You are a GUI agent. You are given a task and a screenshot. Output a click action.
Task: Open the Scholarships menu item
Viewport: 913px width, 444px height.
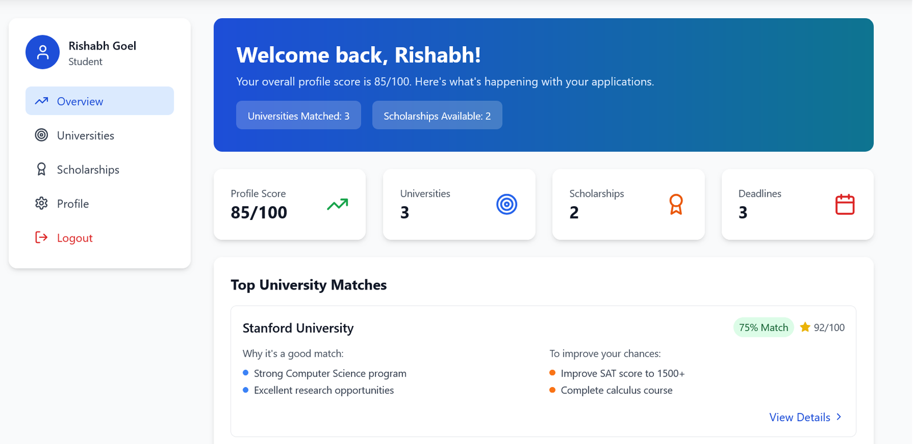[88, 170]
